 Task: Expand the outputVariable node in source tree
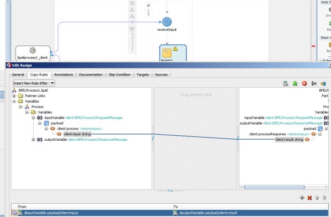(33, 140)
